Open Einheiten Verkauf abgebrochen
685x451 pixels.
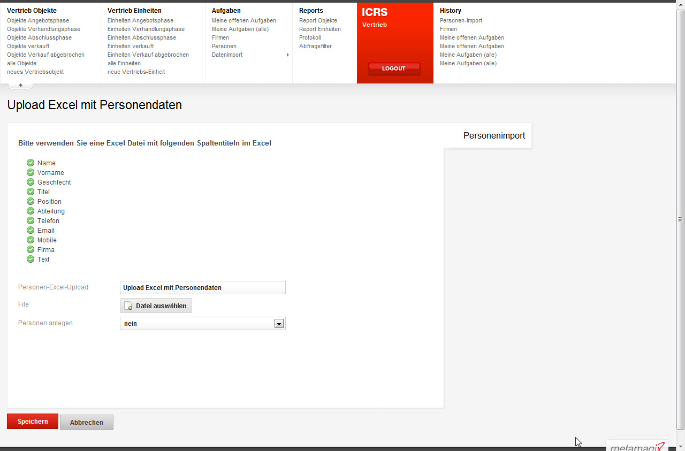coord(148,55)
